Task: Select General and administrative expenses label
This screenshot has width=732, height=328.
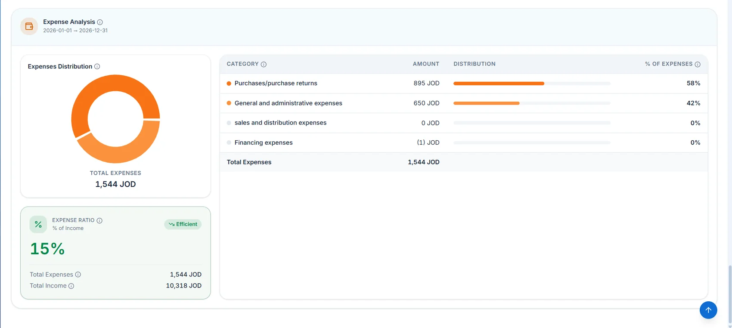Action: pyautogui.click(x=288, y=103)
